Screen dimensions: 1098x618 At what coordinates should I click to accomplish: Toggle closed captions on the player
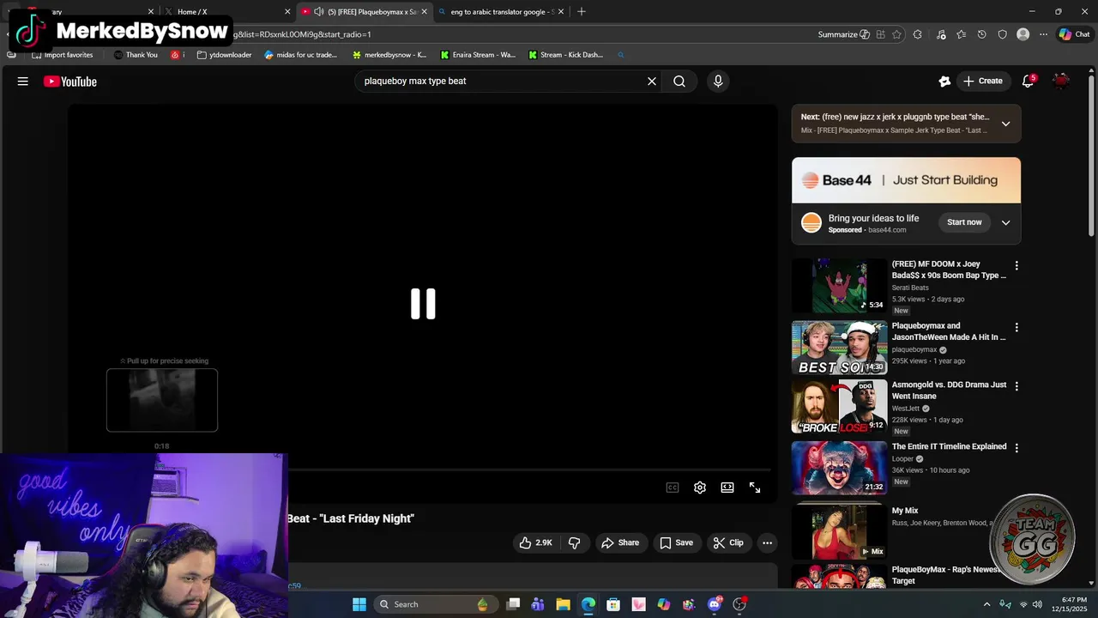tap(673, 488)
